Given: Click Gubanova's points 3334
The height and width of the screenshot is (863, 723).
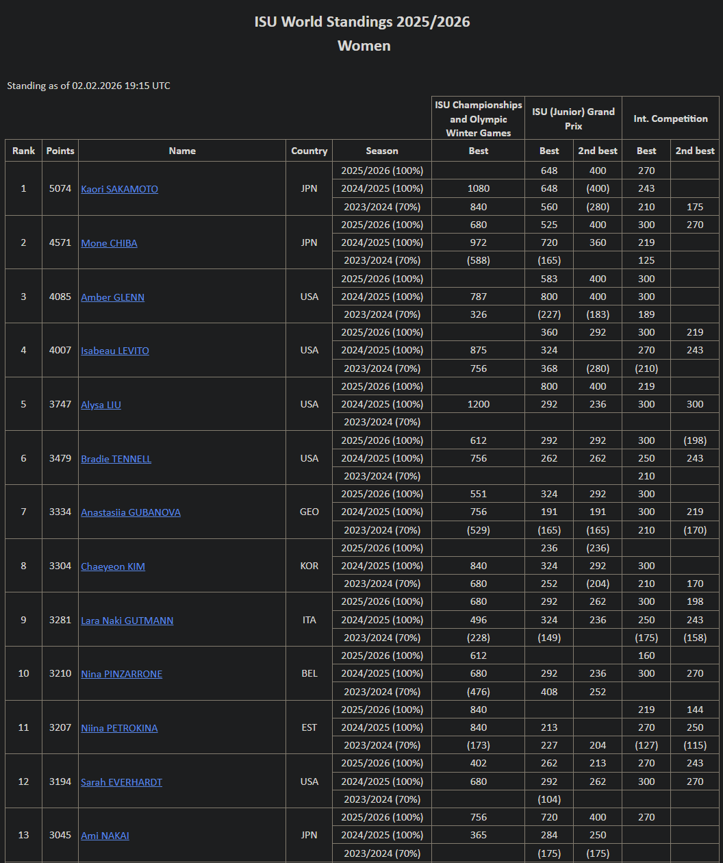Looking at the screenshot, I should click(60, 512).
